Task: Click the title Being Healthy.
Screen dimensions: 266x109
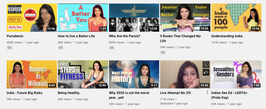Action: [x=69, y=93]
